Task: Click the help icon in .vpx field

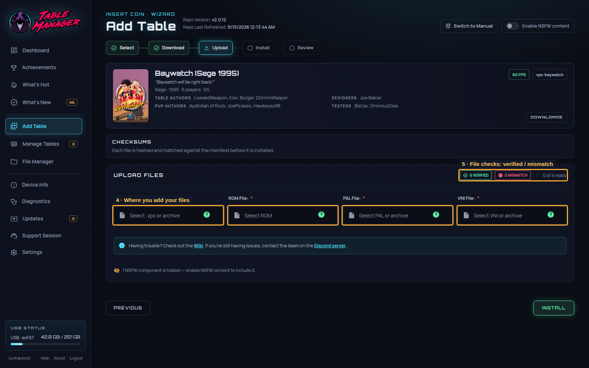Action: click(207, 215)
